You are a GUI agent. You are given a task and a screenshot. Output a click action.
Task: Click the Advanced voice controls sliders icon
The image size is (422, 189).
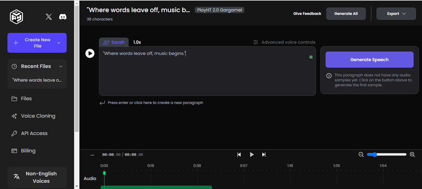coord(256,42)
